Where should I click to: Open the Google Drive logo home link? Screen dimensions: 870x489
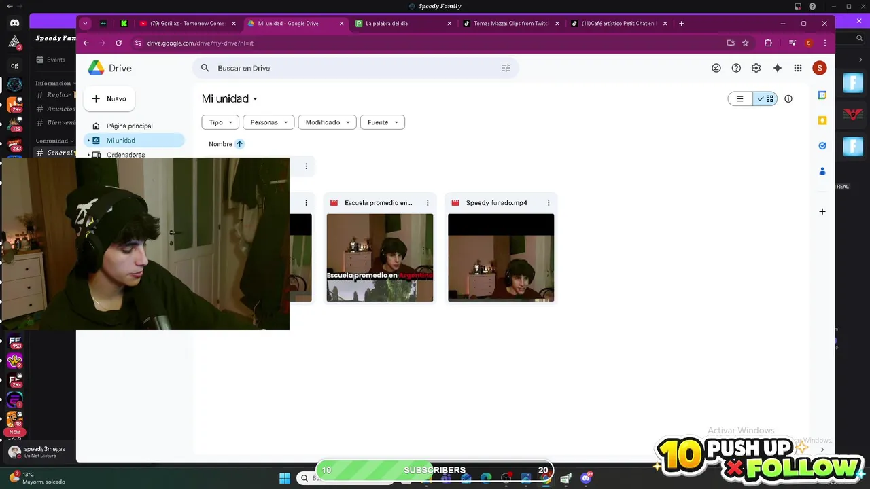pos(109,68)
